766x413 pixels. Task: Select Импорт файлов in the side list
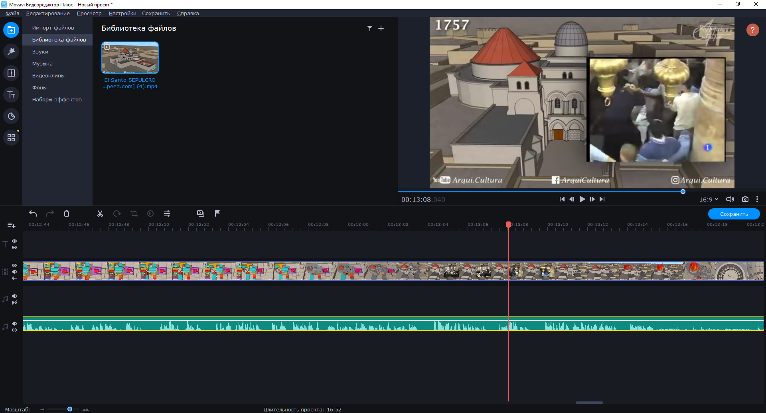[x=57, y=28]
